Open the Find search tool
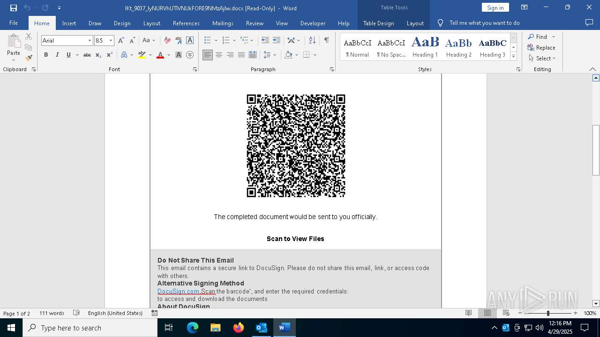 537,37
